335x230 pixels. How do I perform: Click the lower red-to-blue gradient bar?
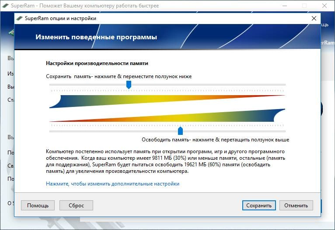(x=167, y=115)
